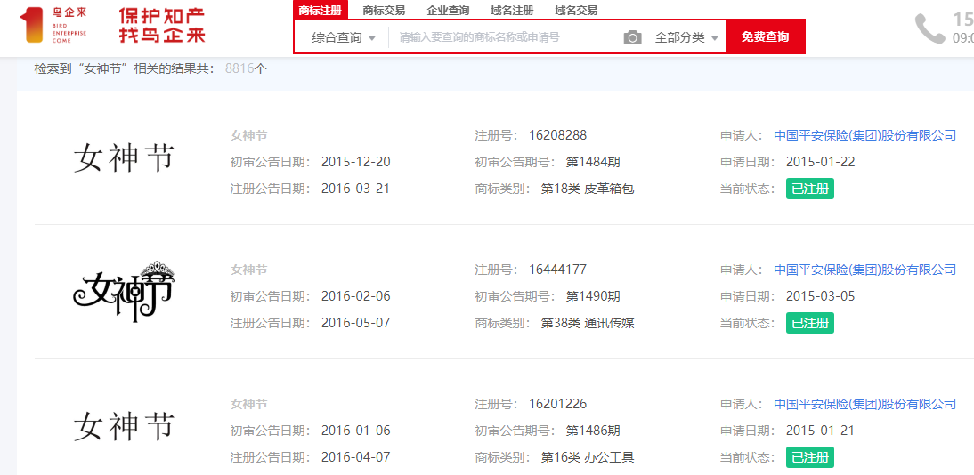Click the 女神节 trademark image for 16208288
Image resolution: width=974 pixels, height=475 pixels.
pos(125,157)
